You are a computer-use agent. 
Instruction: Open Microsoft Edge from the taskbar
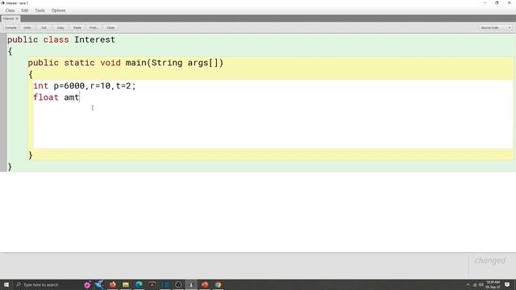(139, 284)
